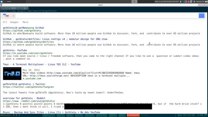
Task: Select the Browsh tab titled gotbletu - Google Se
Action: pyautogui.click(x=14, y=8)
